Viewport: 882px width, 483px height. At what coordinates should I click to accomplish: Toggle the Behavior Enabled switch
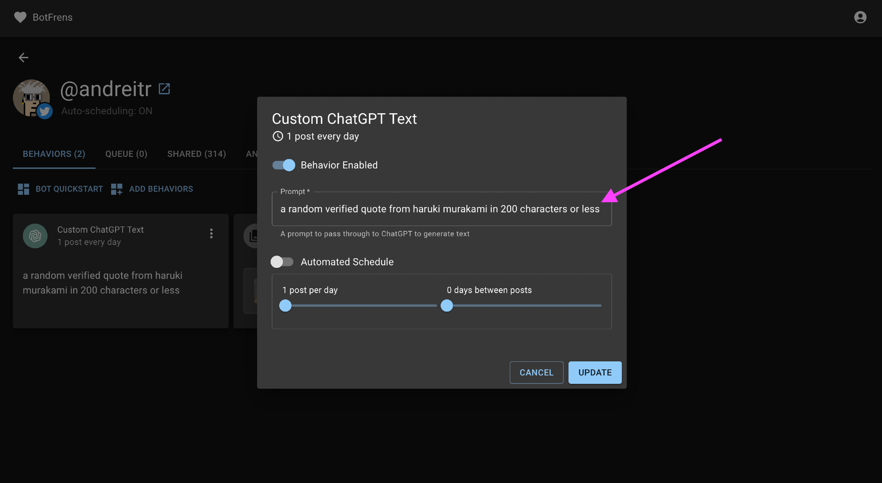pyautogui.click(x=284, y=165)
